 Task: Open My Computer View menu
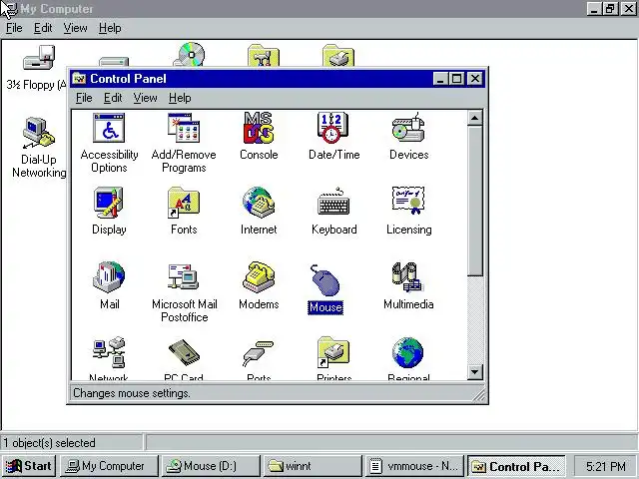(x=76, y=28)
